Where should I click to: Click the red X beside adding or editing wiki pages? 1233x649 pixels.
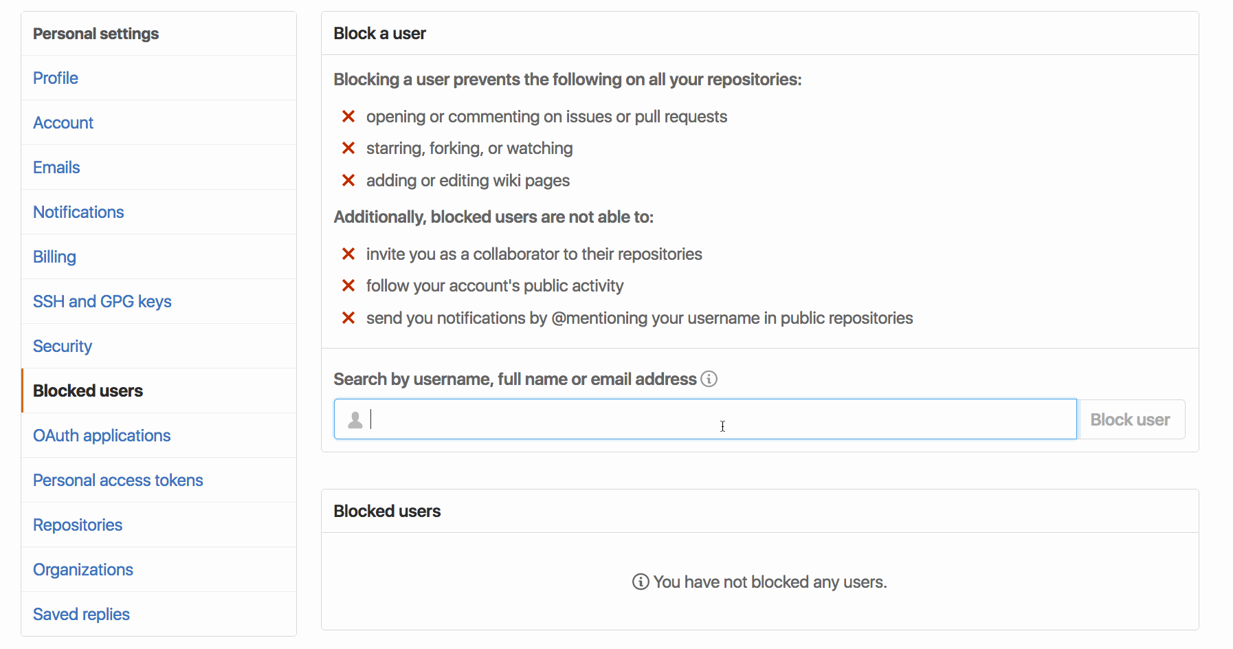(348, 180)
